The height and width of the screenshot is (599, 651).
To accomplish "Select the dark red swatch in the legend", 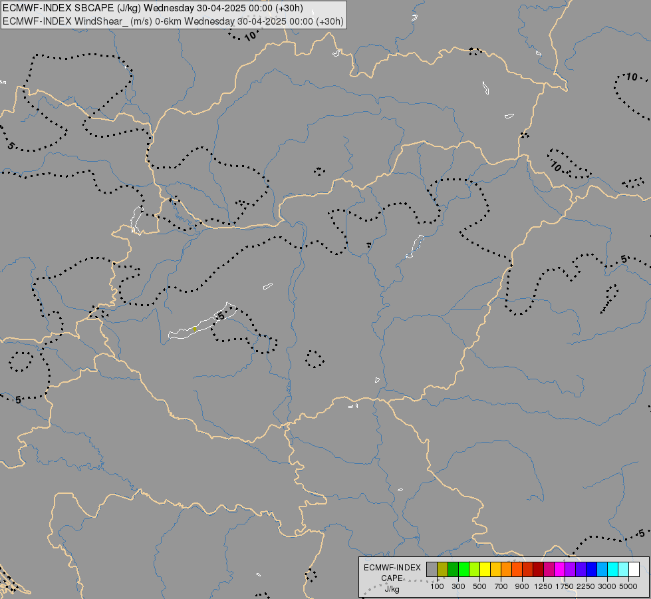I will (538, 569).
